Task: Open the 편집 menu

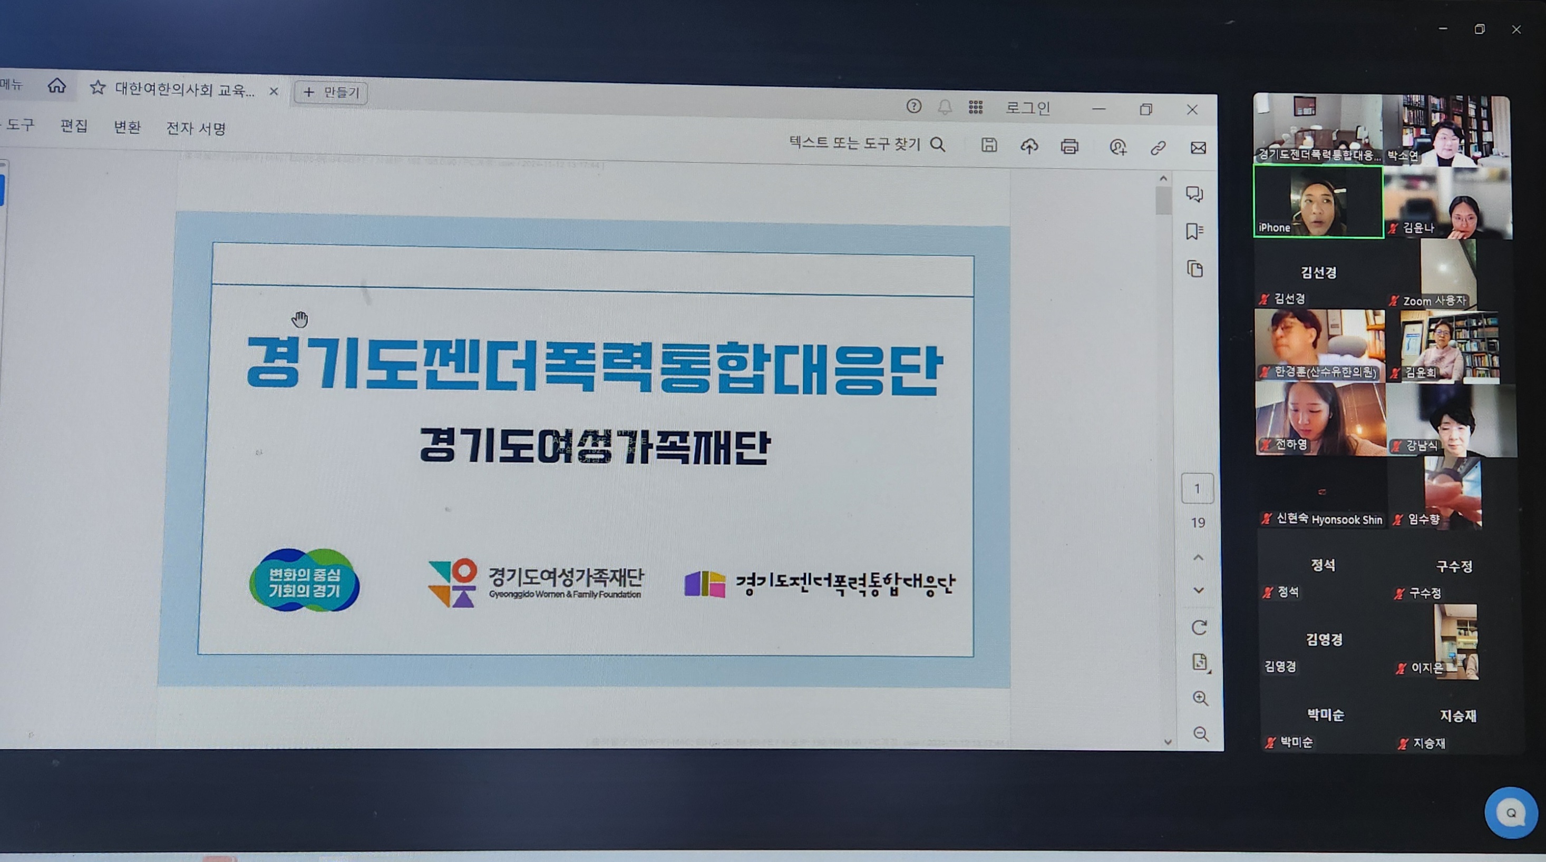Action: click(74, 126)
